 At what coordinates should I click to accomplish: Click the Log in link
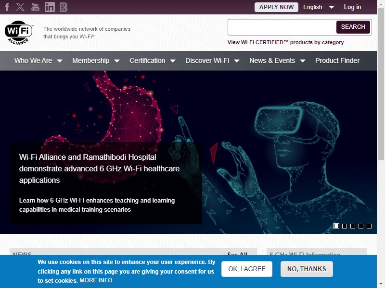tap(352, 7)
